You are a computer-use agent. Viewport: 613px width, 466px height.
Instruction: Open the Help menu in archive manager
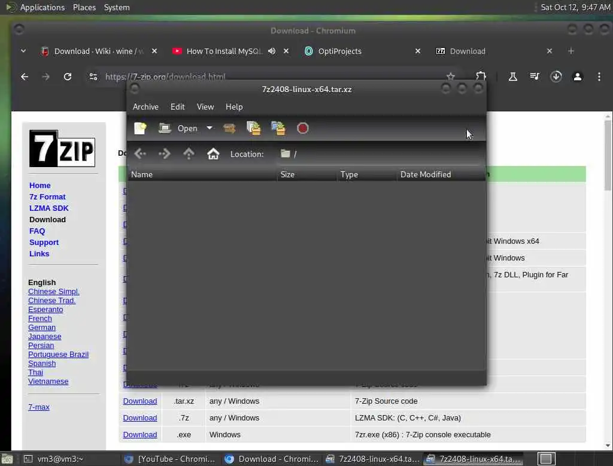click(234, 107)
